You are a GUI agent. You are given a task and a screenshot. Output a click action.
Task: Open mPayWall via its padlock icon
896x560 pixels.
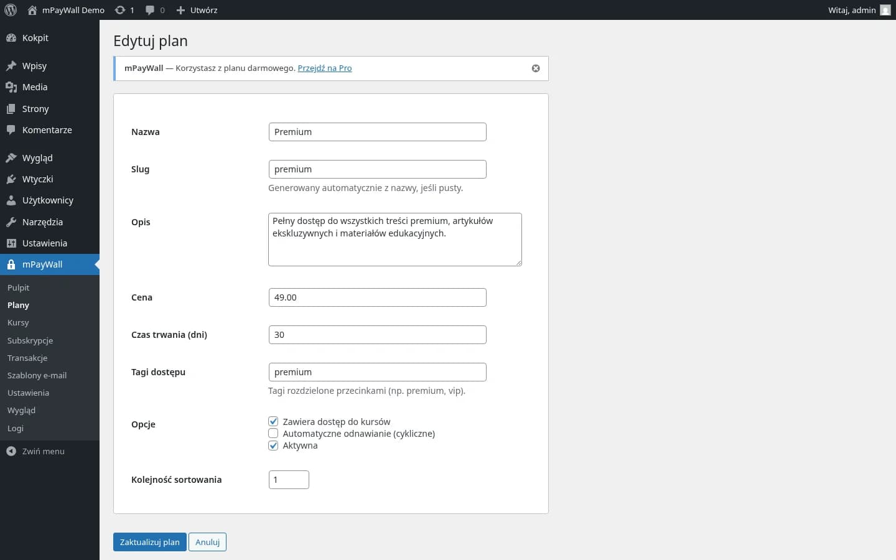coord(11,264)
